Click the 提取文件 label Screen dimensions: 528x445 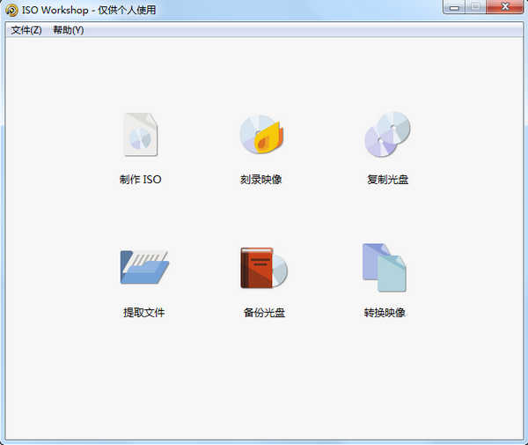point(143,313)
